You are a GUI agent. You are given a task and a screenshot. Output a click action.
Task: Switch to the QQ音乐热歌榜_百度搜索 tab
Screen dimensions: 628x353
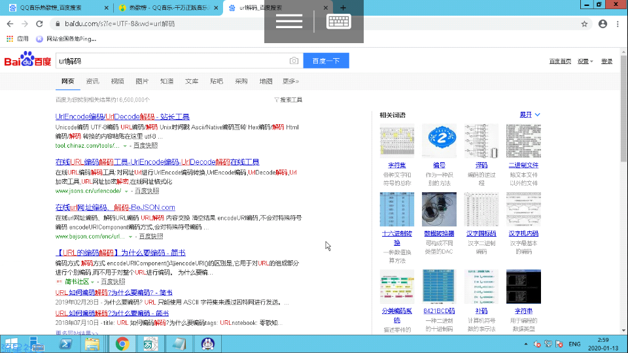pos(51,8)
